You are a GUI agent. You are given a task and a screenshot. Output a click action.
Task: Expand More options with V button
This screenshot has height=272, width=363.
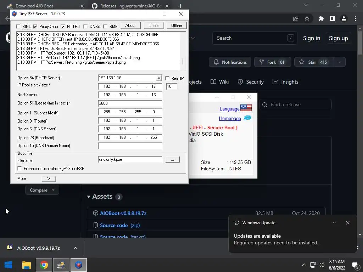(49, 178)
